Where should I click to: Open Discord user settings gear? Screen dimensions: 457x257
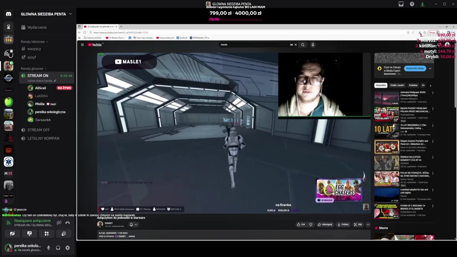click(67, 248)
